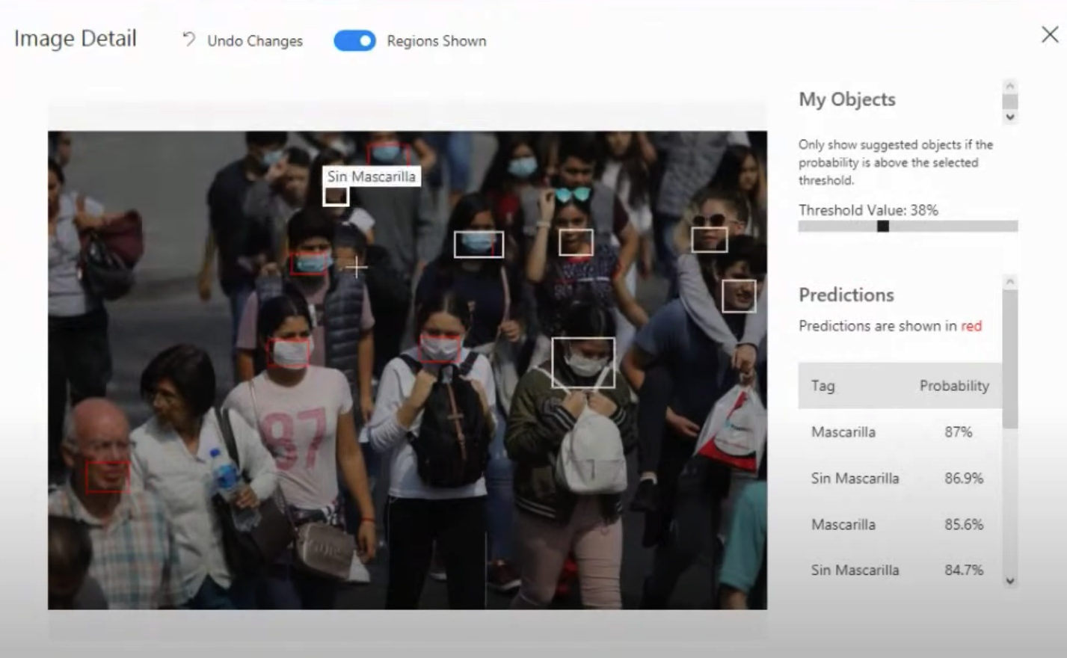Toggle the Regions Shown switch off
This screenshot has height=658, width=1067.
pos(354,41)
